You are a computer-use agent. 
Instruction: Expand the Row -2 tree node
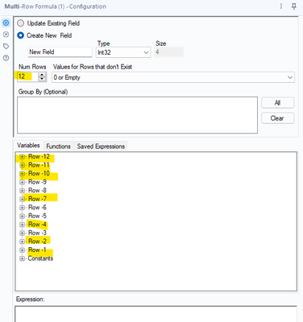click(23, 242)
